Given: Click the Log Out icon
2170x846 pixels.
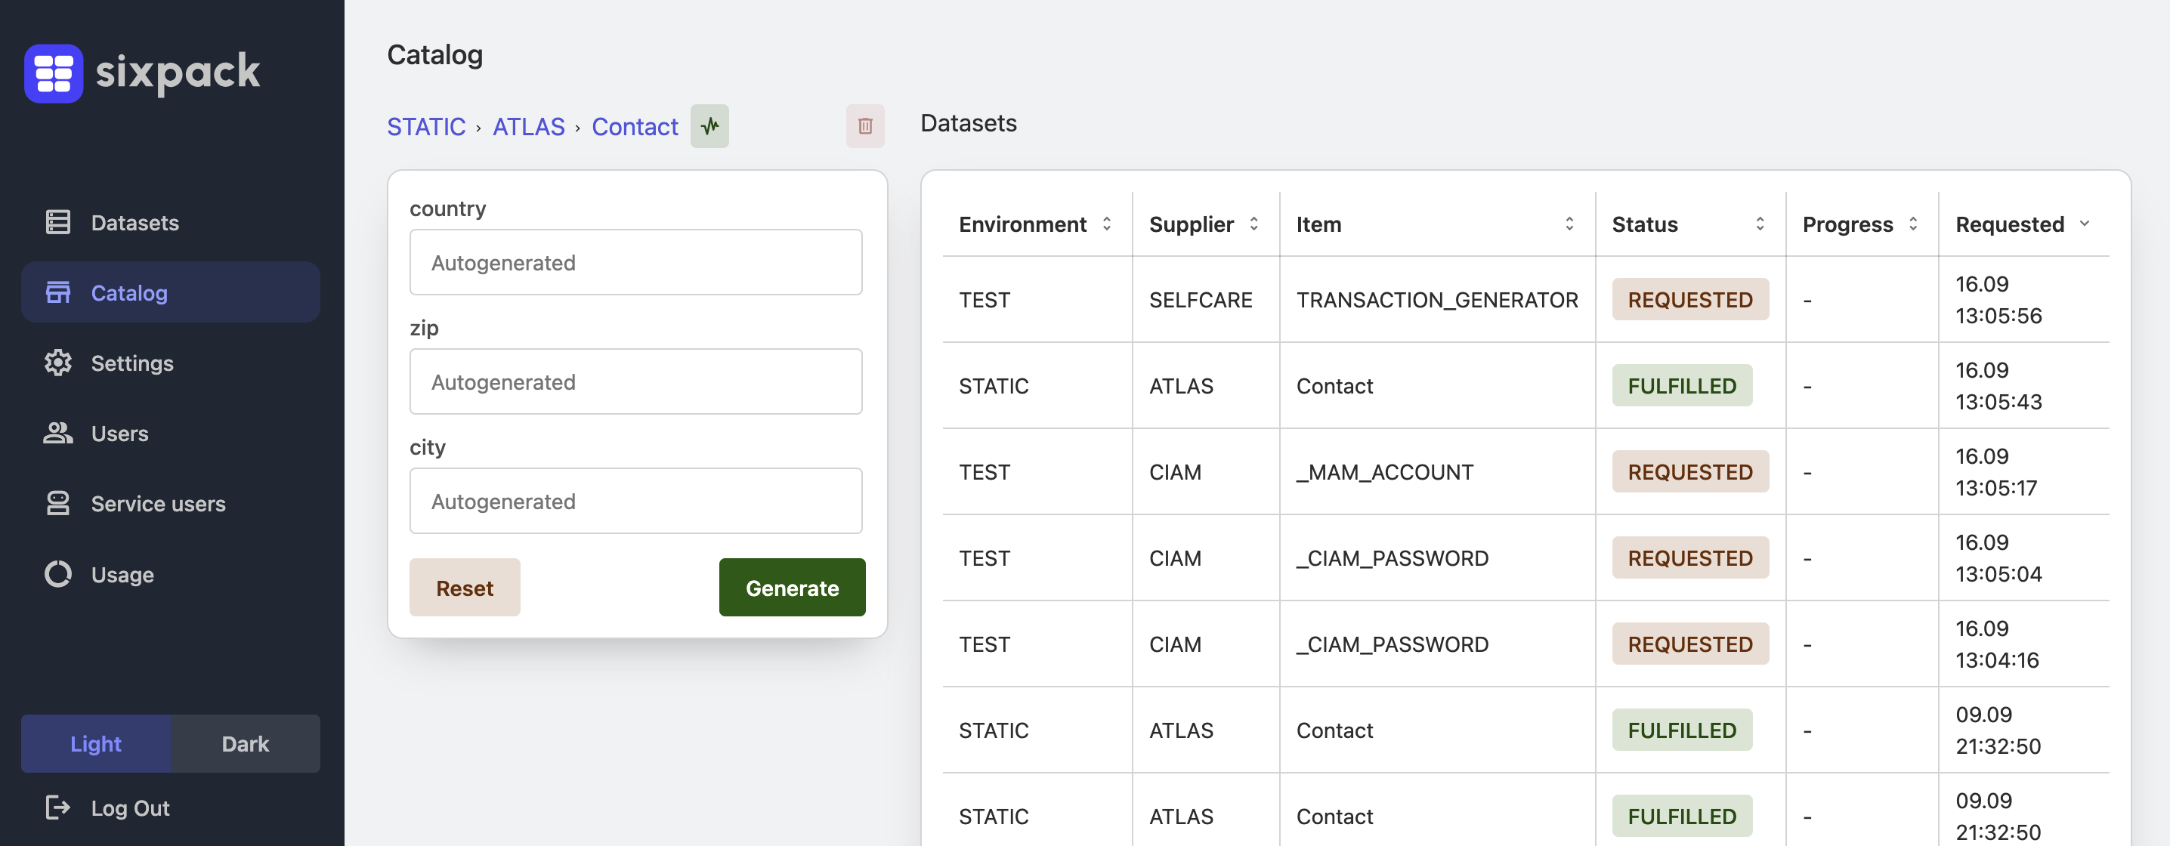Looking at the screenshot, I should click(x=58, y=807).
